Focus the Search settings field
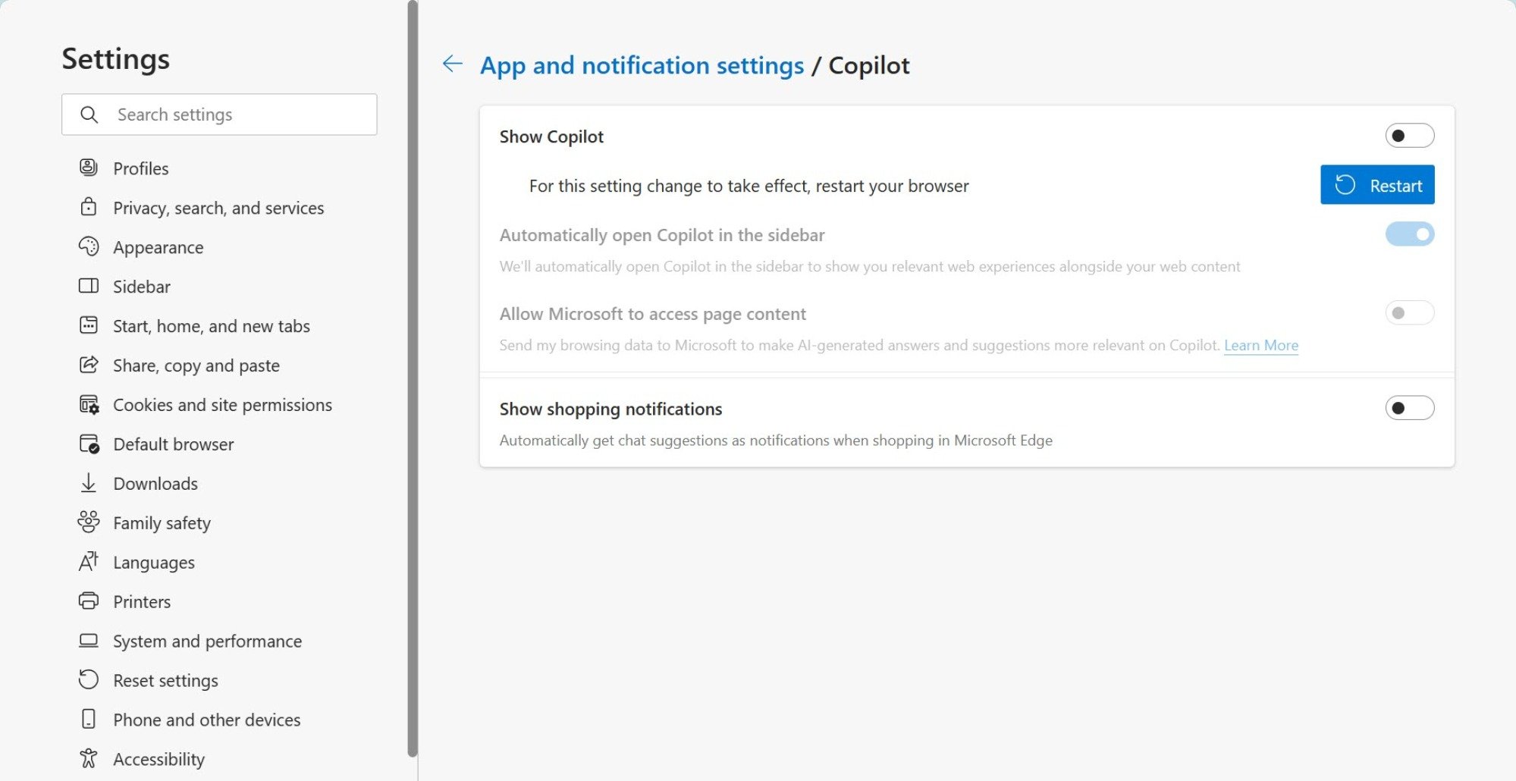Image resolution: width=1516 pixels, height=781 pixels. tap(219, 114)
